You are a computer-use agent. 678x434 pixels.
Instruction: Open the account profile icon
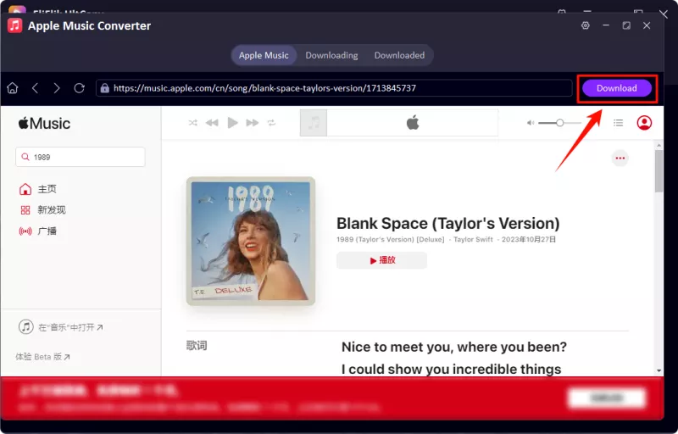coord(644,123)
